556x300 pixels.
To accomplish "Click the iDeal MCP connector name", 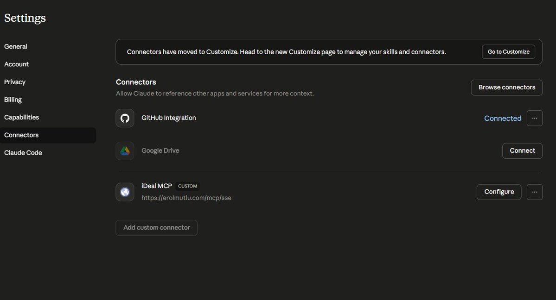I will (157, 186).
